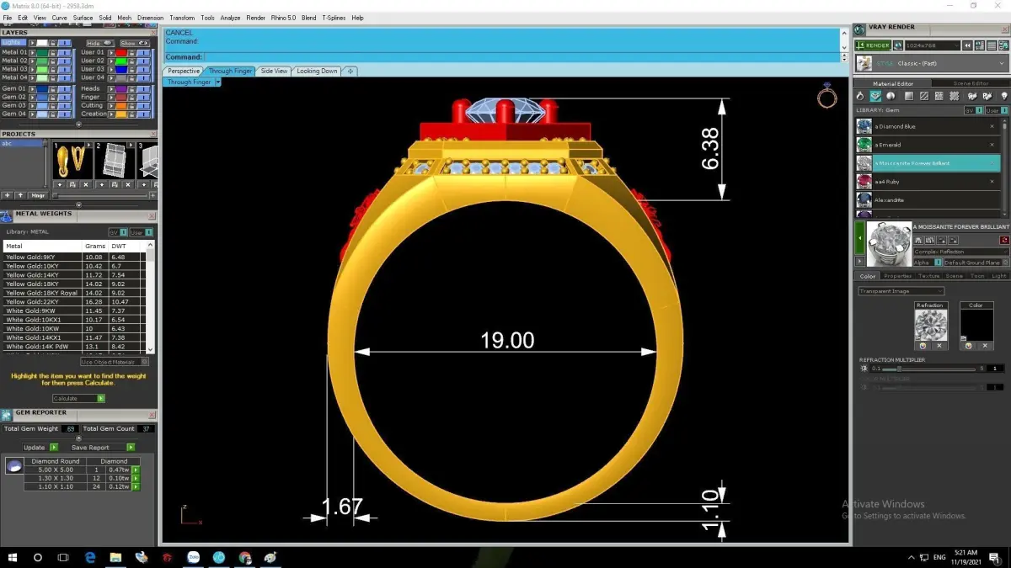1011x568 pixels.
Task: Click the Refraction texture swatch
Action: 931,325
